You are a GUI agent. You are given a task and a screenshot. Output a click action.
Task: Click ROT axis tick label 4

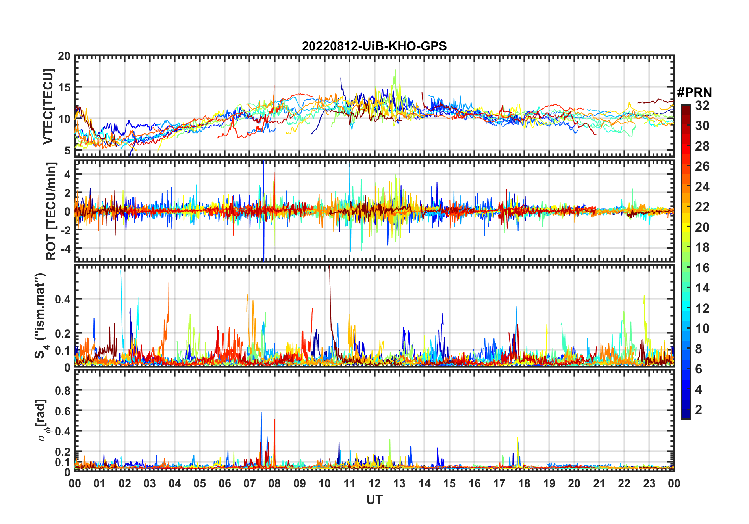[67, 174]
